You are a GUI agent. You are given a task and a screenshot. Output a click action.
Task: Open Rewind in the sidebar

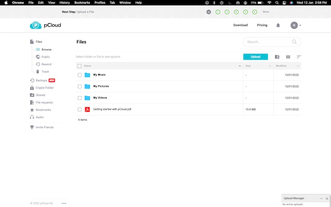pyautogui.click(x=43, y=64)
